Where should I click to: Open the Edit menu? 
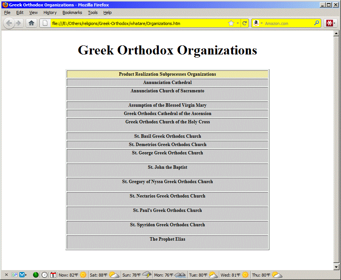[20, 12]
